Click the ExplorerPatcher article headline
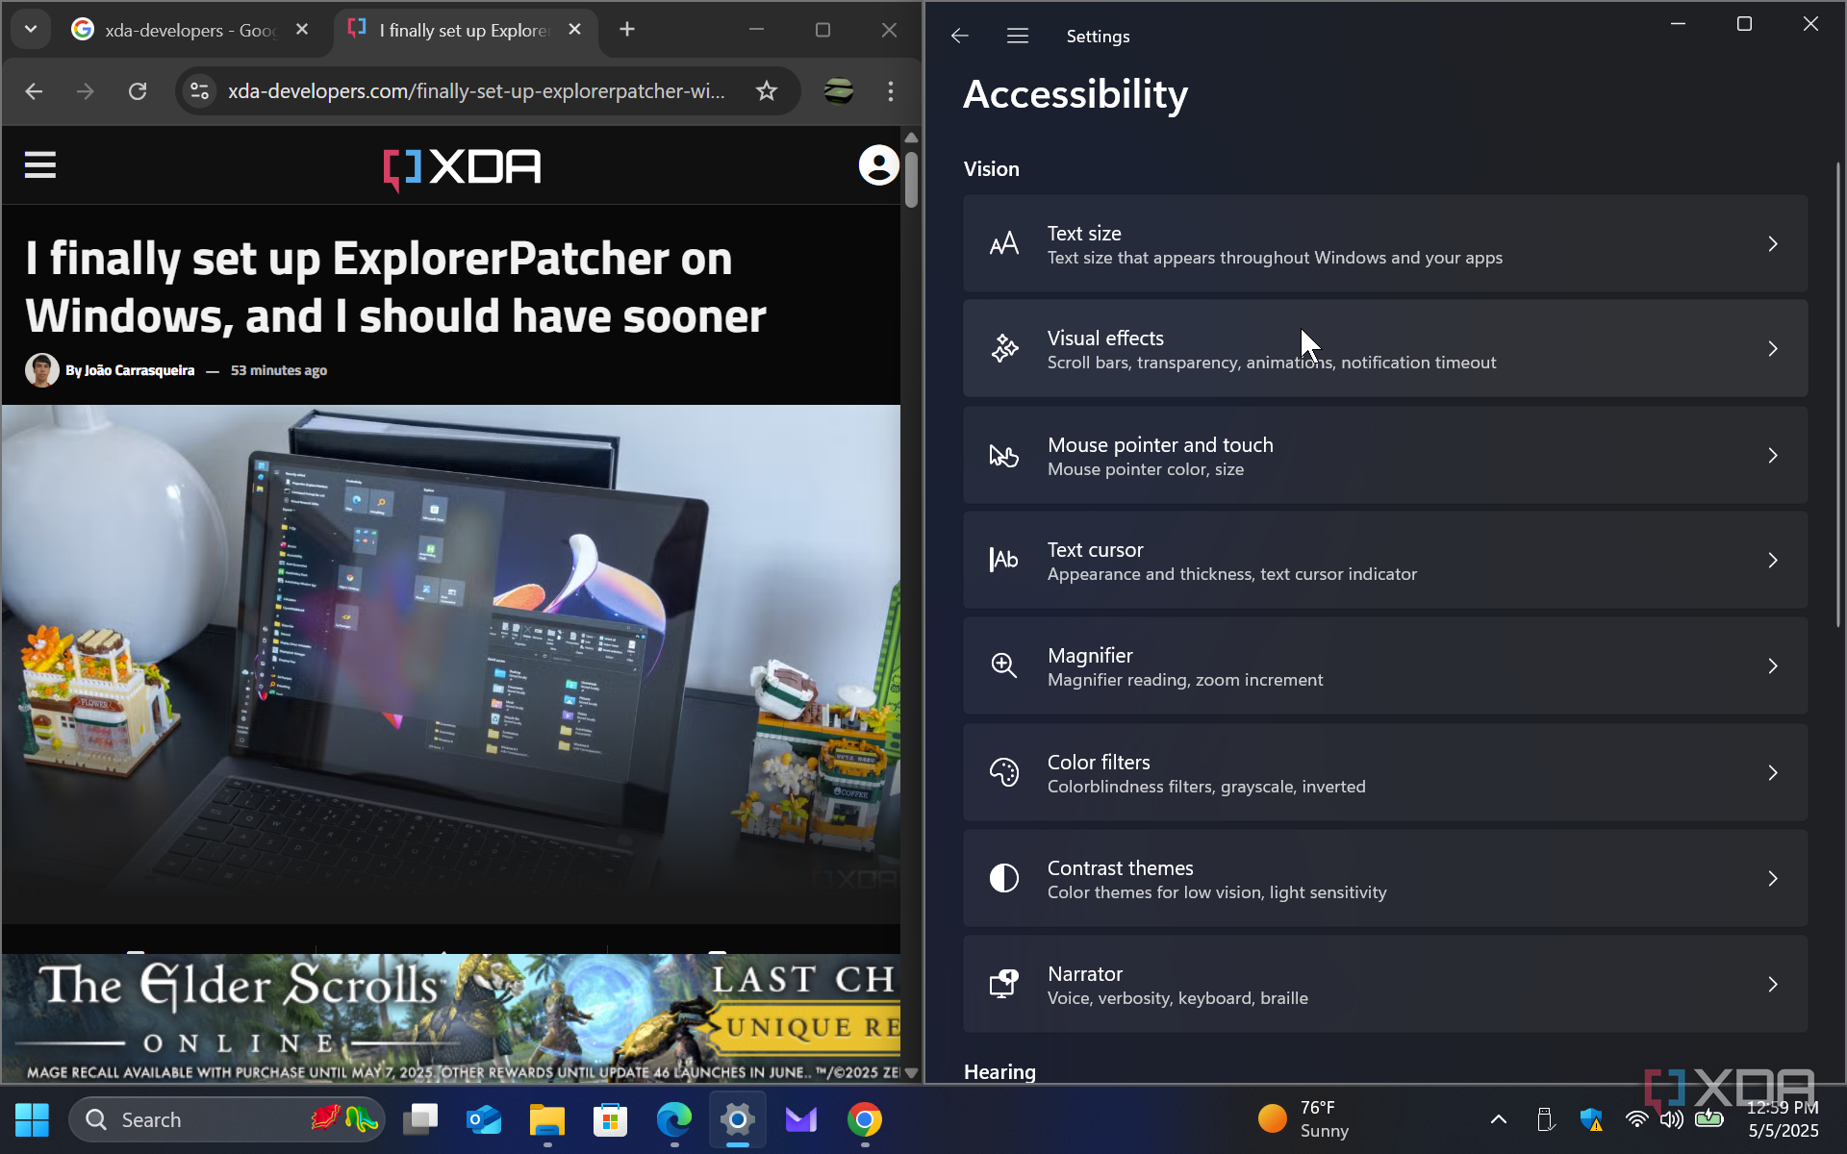Viewport: 1847px width, 1154px height. pyautogui.click(x=395, y=287)
